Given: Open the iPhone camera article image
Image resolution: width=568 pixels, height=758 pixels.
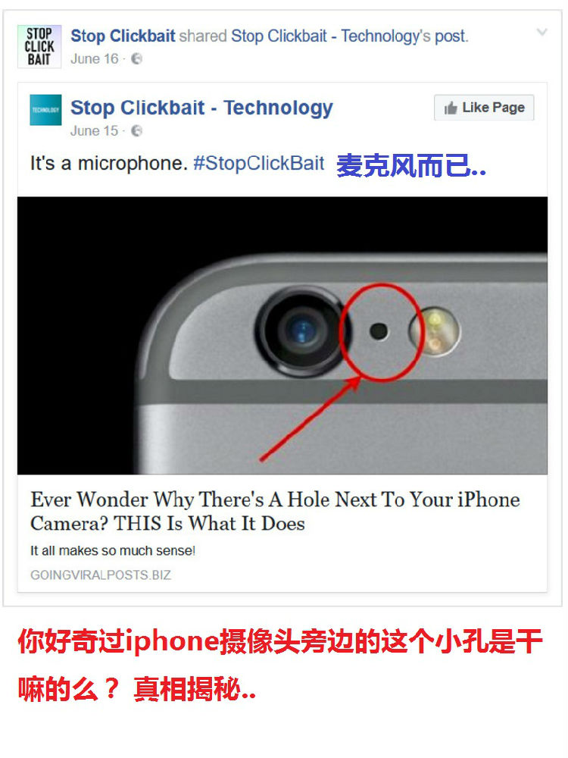Looking at the screenshot, I should click(x=282, y=336).
